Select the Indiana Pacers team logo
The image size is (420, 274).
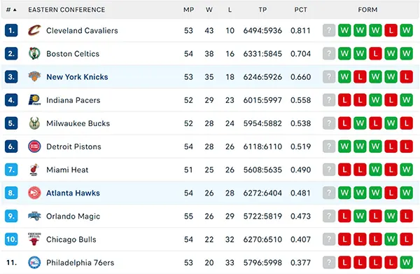(x=34, y=100)
